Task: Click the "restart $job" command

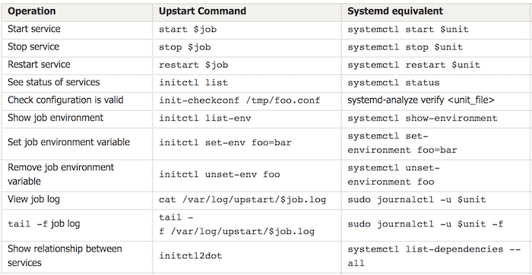Action: 193,65
